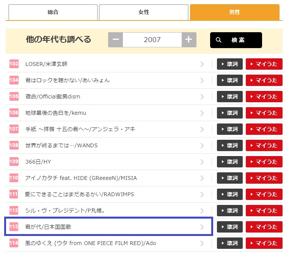The height and width of the screenshot is (253, 289).
Task: Add 風のゆくえ by Ado to マイうた
Action: point(264,243)
